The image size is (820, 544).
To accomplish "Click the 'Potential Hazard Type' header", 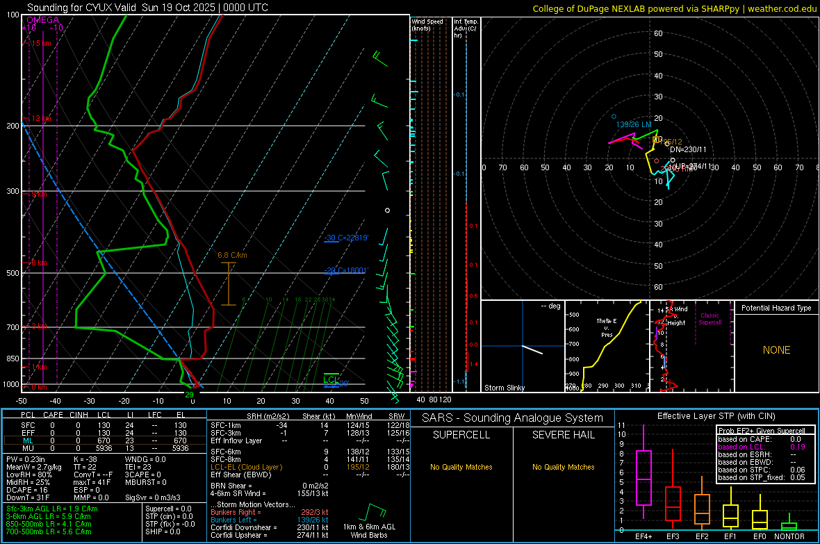I will 777,308.
